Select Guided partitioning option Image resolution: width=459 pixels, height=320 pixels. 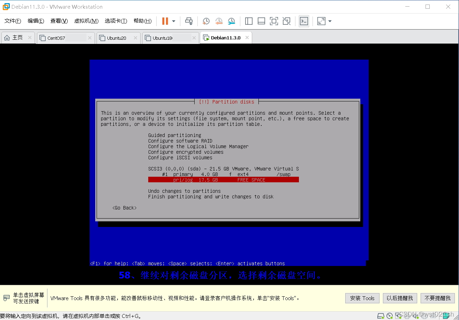[x=175, y=135]
